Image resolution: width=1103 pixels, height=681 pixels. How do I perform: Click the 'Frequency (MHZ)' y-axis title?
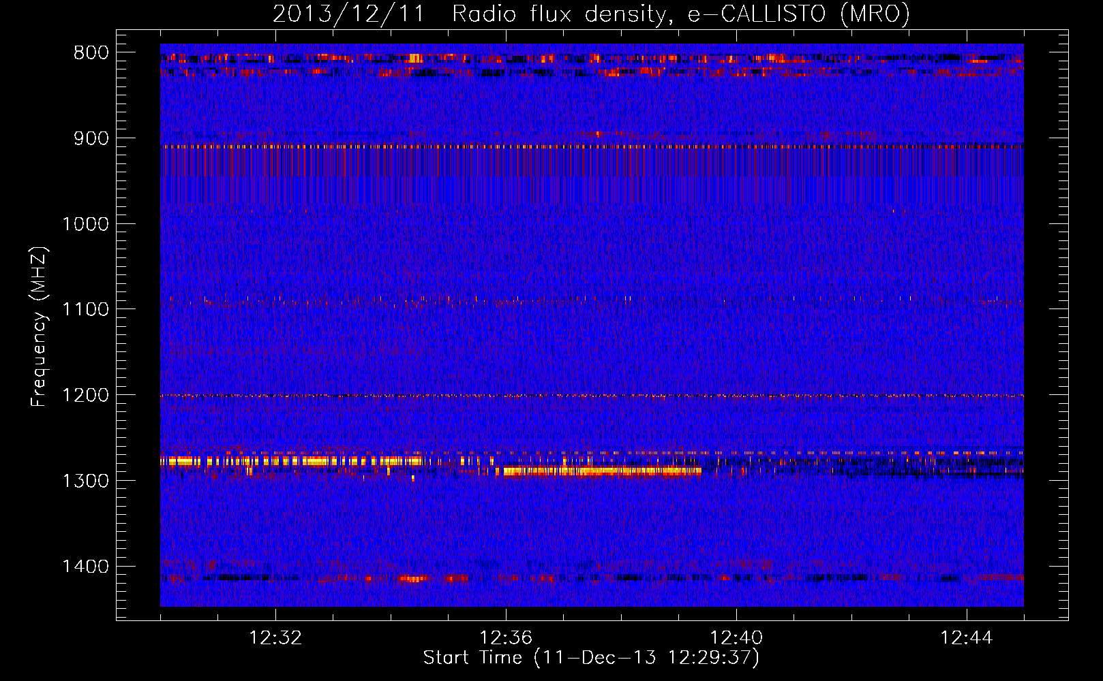39,327
